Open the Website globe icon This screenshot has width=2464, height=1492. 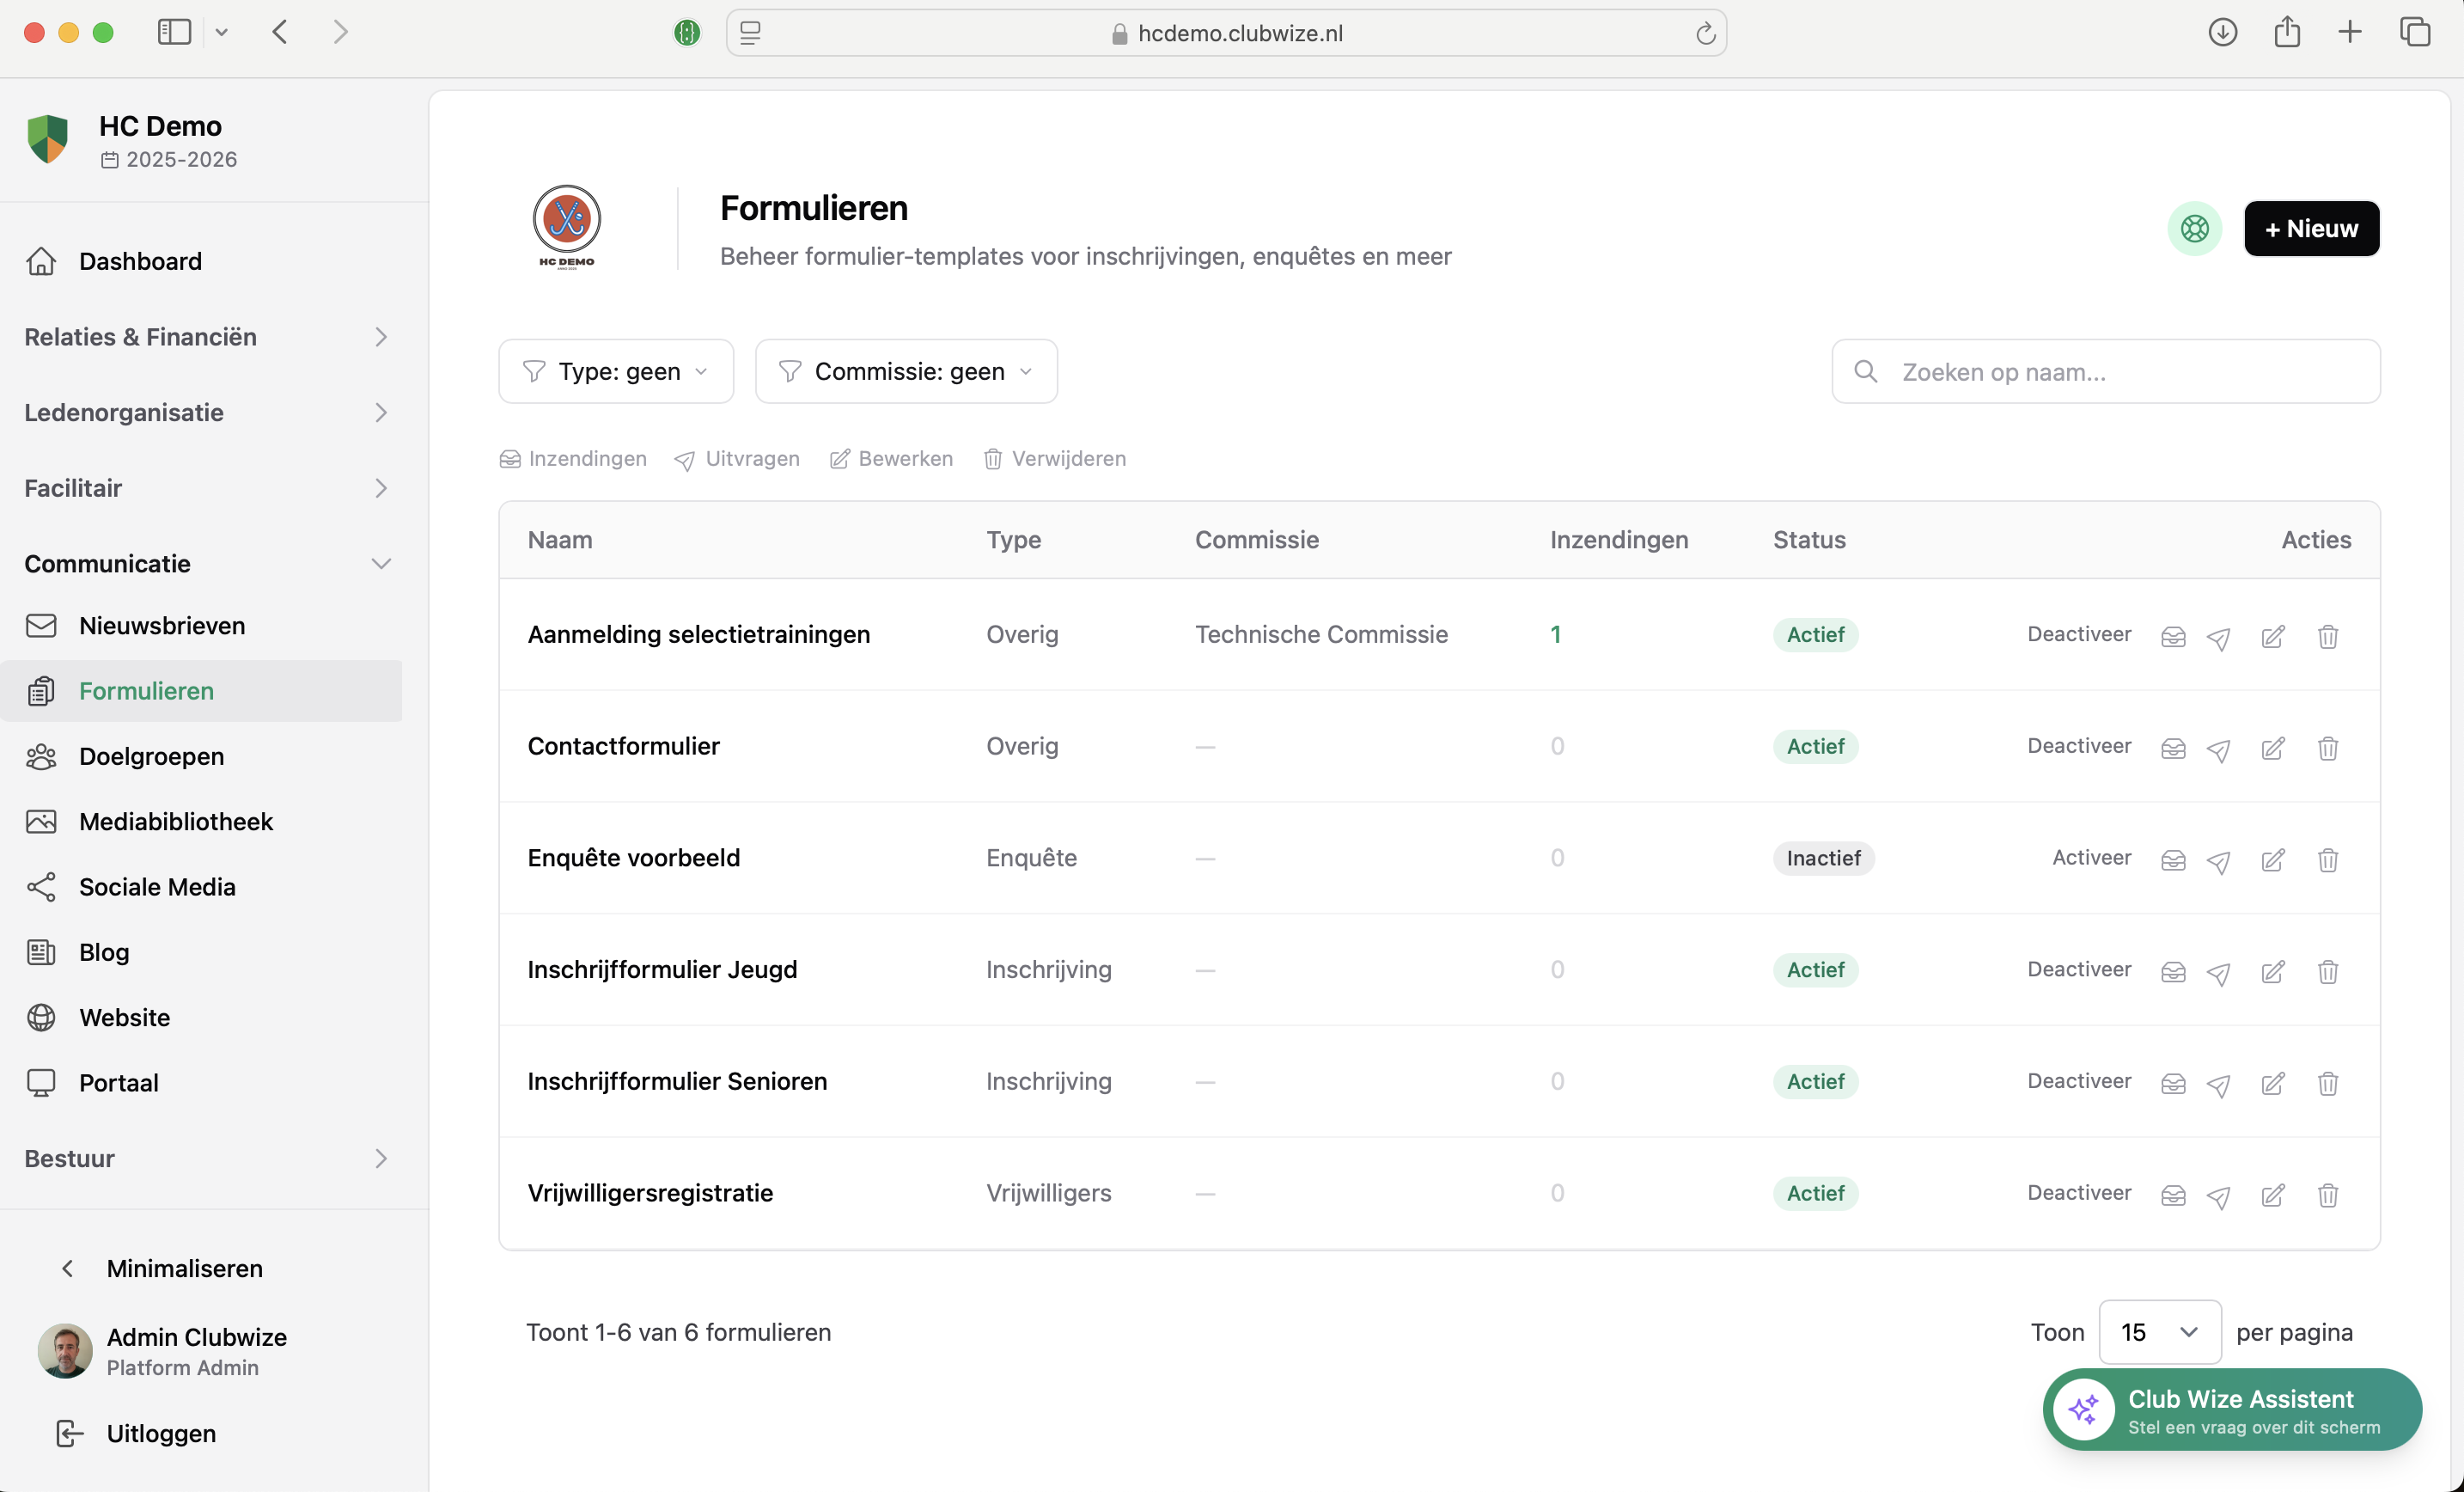click(x=41, y=1017)
